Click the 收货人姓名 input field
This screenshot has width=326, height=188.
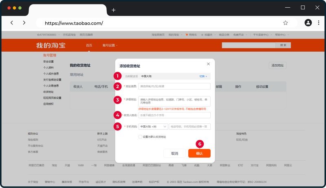[x=174, y=115]
